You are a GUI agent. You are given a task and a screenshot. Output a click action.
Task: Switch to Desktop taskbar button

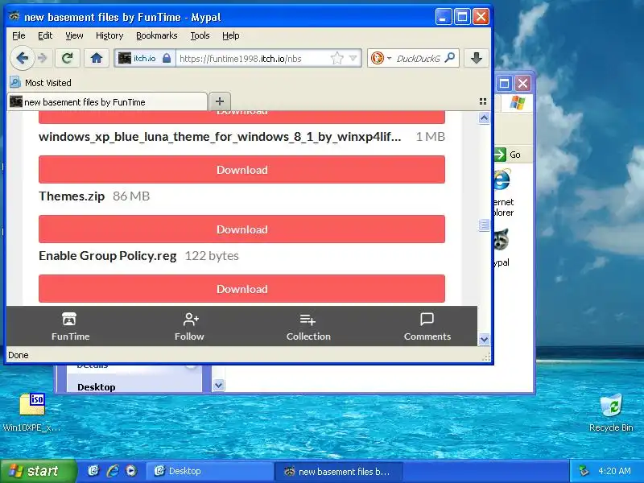(210, 471)
